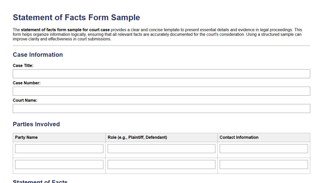The height and width of the screenshot is (183, 323).
Task: Select the second Role input in the table
Action: (161, 164)
